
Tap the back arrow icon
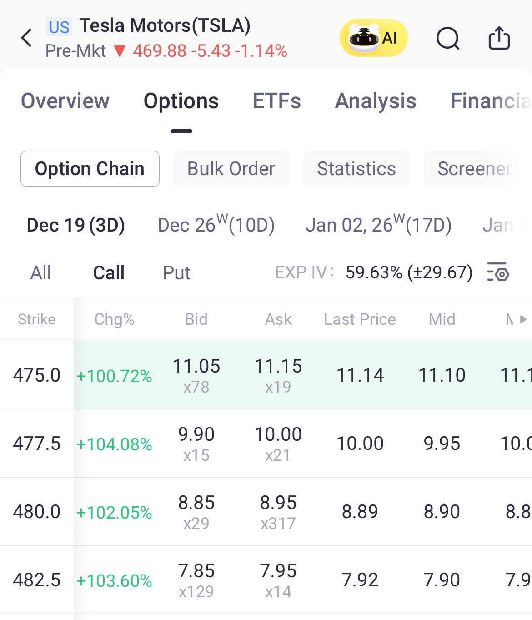click(27, 38)
